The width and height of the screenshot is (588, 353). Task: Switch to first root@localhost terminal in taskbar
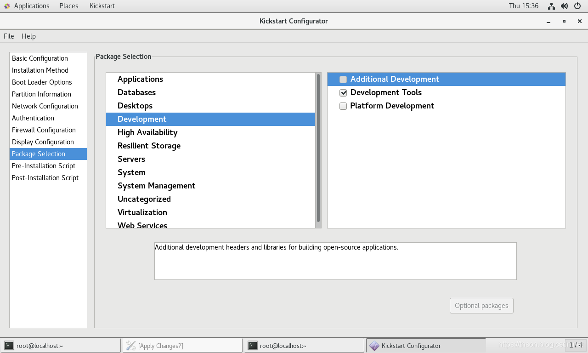coord(61,346)
